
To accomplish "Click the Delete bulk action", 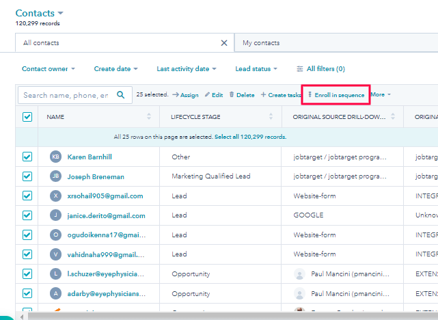I will pos(242,95).
